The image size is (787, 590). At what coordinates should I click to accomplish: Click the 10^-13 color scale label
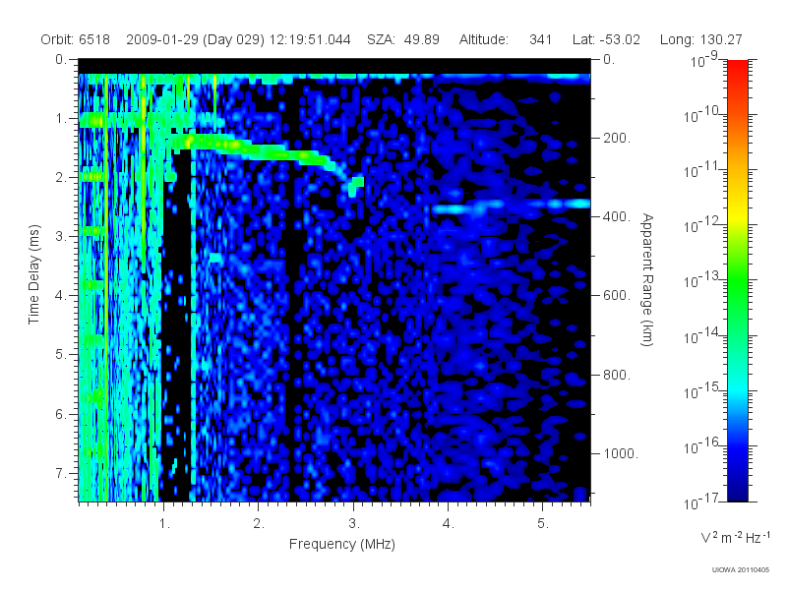click(700, 281)
